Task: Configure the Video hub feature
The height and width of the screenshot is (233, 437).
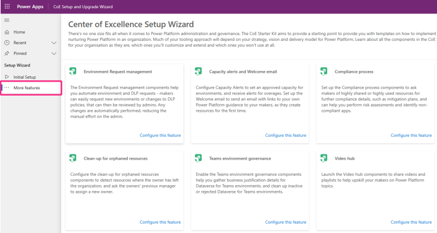Action: click(x=411, y=222)
